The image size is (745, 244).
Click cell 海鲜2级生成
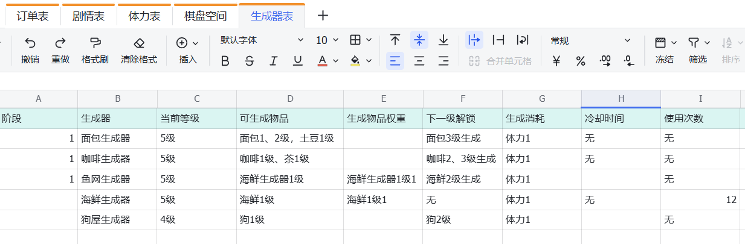[x=463, y=180]
